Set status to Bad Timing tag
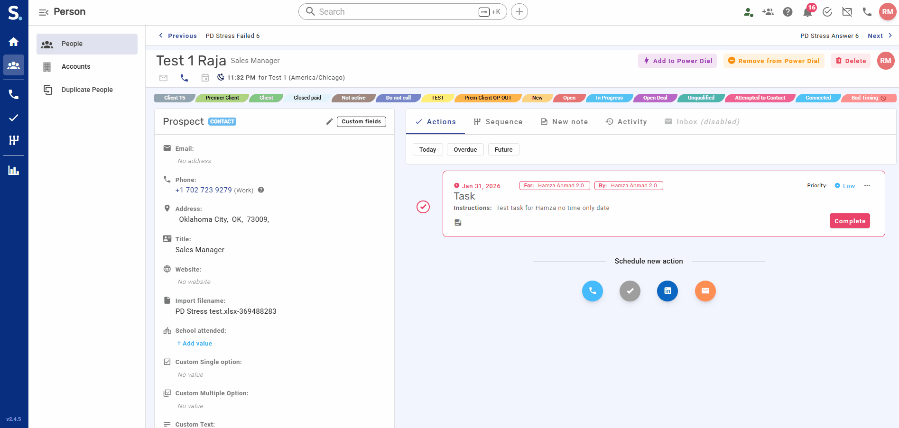Viewport: 899px width, 428px height. point(869,98)
